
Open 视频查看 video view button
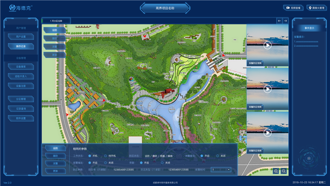coord(293,8)
